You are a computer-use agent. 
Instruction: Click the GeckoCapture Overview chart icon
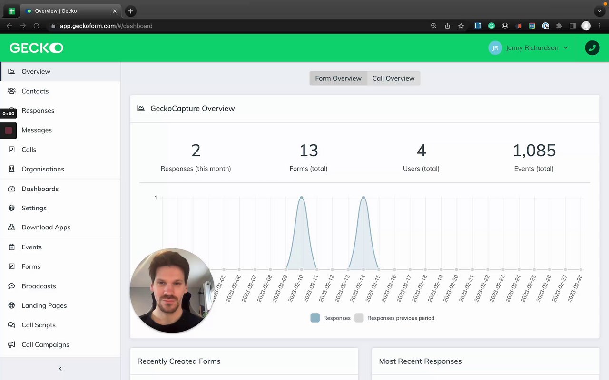[x=141, y=108]
